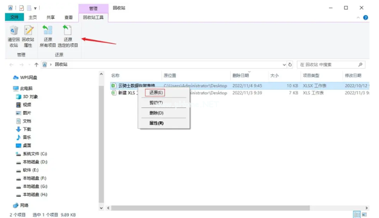The width and height of the screenshot is (379, 218).
Task: Click the 回收站 address bar path
Action: coord(61,65)
